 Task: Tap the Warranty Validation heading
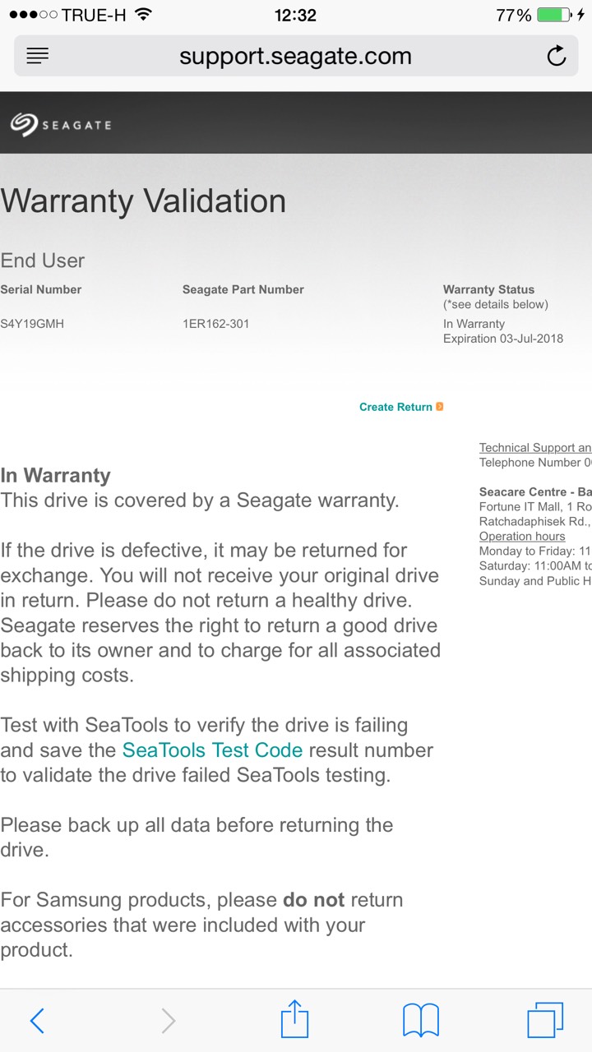coord(143,201)
